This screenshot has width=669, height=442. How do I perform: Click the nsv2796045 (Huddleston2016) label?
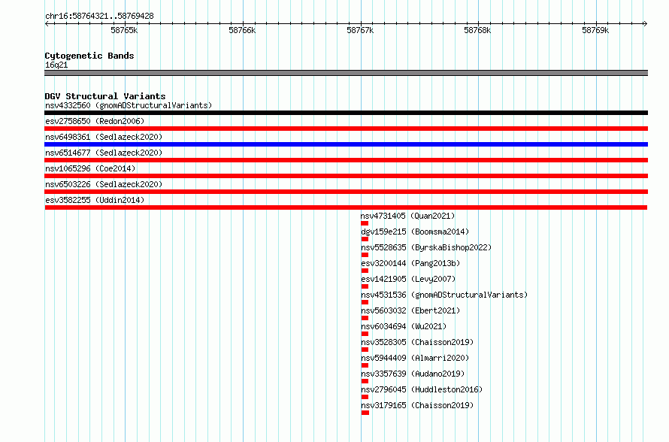[422, 389]
